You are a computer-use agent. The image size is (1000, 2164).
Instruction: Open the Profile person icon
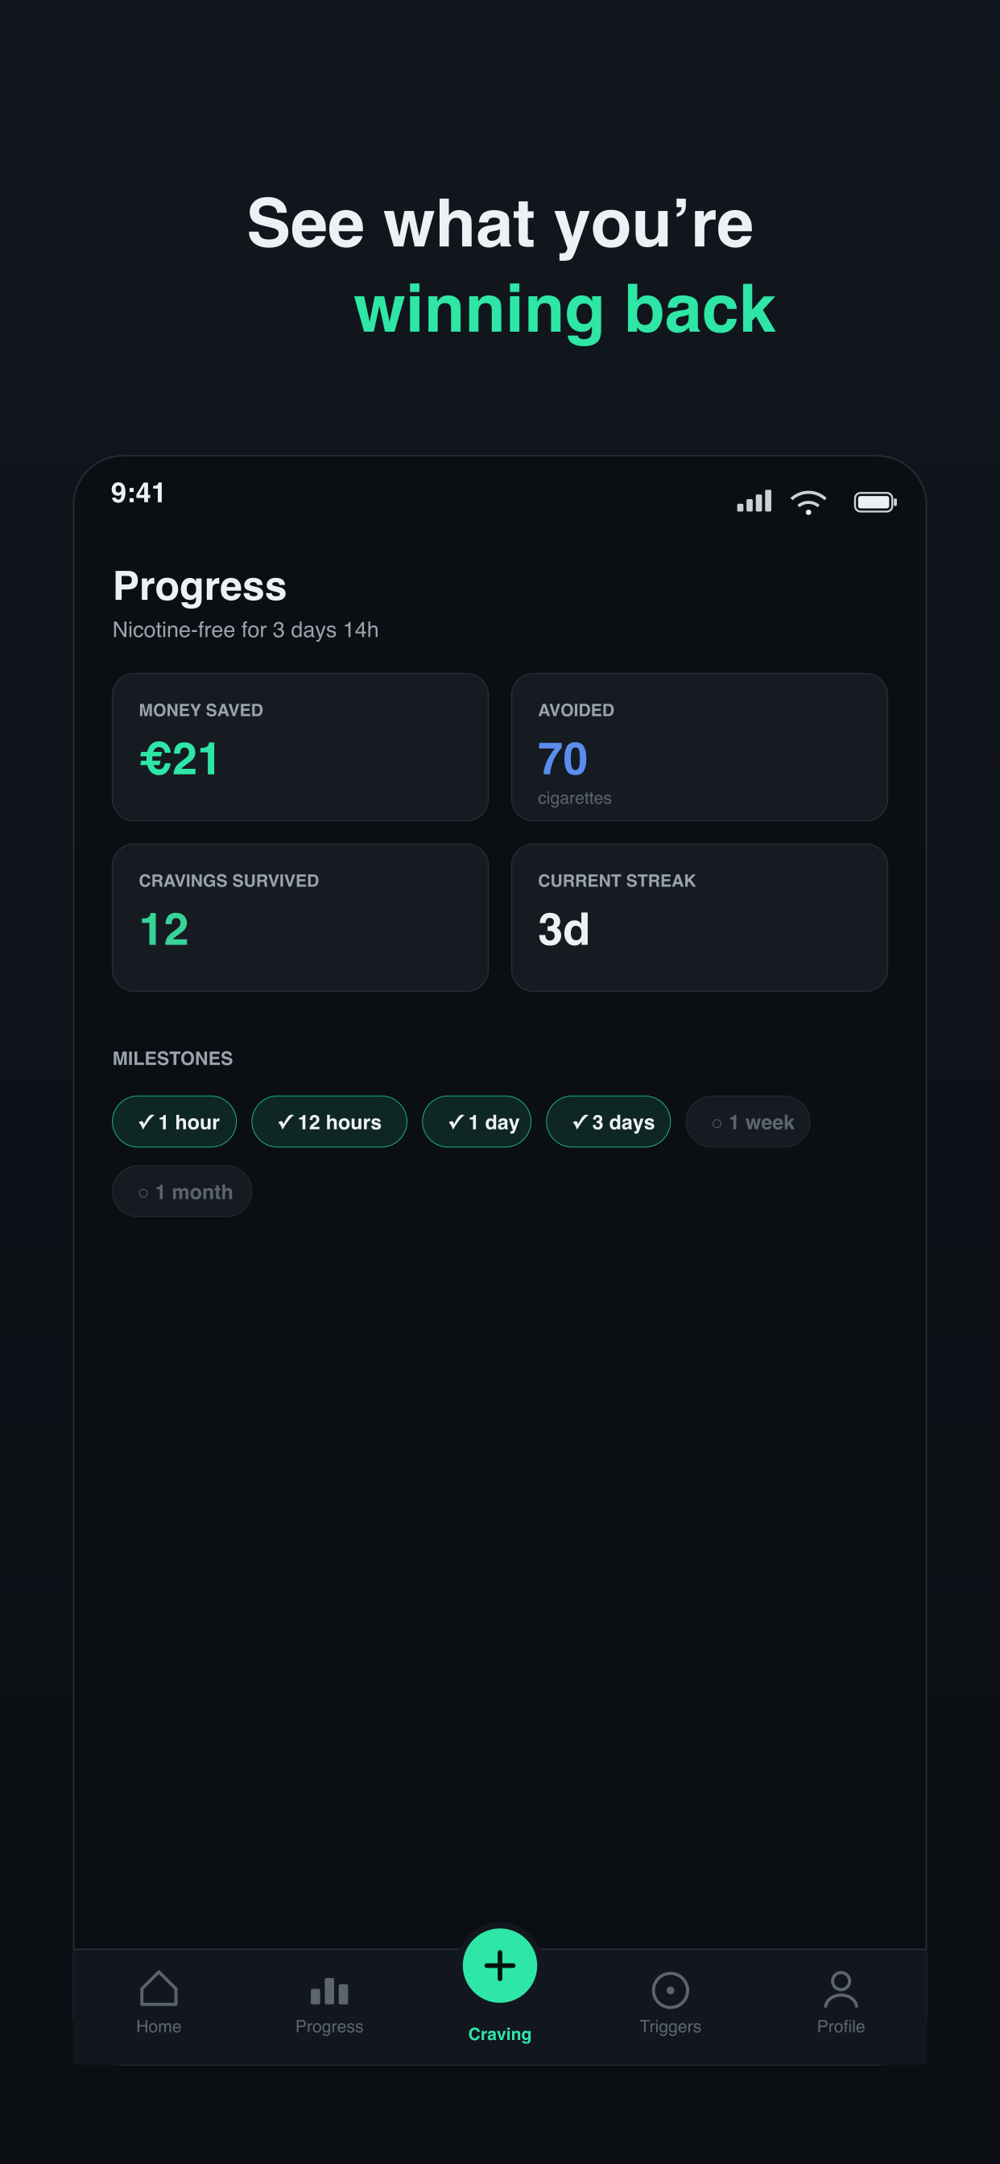click(841, 1988)
